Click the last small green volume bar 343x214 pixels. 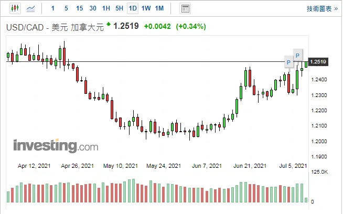click(x=306, y=200)
